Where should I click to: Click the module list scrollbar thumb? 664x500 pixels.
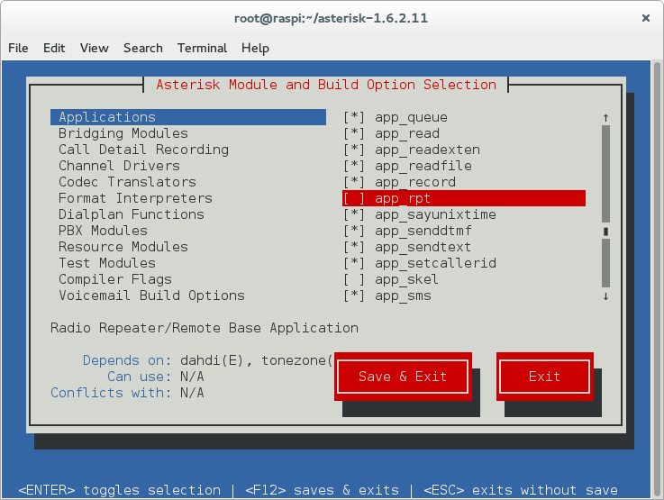point(606,232)
